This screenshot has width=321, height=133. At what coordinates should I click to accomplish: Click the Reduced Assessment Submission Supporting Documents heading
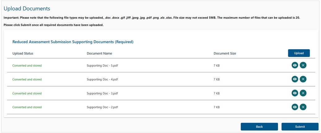click(73, 42)
